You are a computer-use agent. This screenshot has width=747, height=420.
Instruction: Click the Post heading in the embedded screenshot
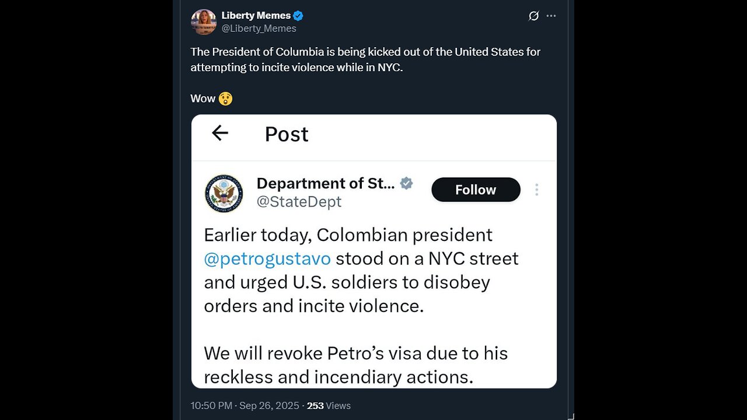(x=287, y=134)
